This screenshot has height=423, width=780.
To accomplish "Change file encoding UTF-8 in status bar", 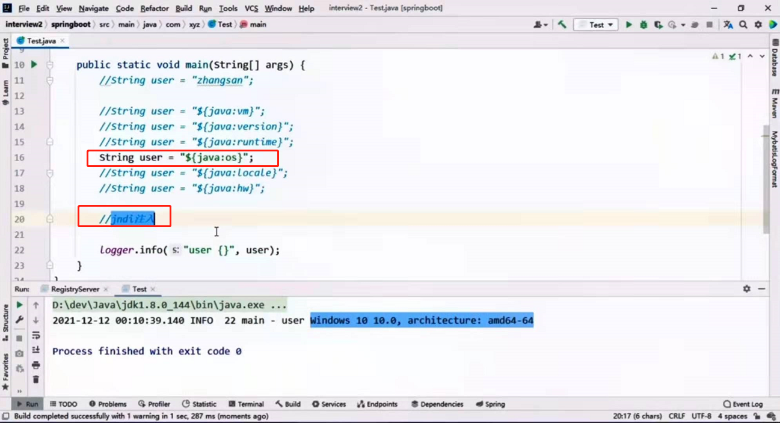I will [x=701, y=416].
